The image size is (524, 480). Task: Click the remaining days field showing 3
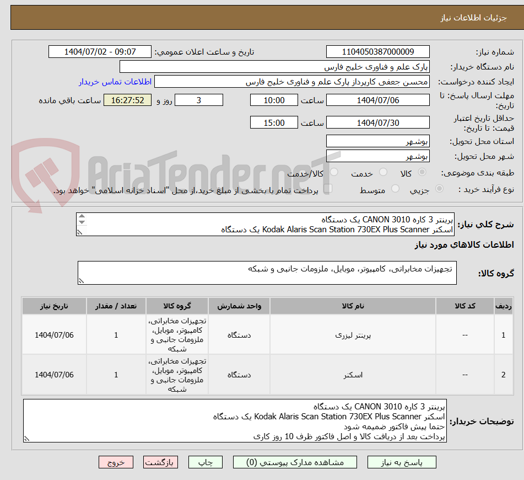tap(199, 100)
